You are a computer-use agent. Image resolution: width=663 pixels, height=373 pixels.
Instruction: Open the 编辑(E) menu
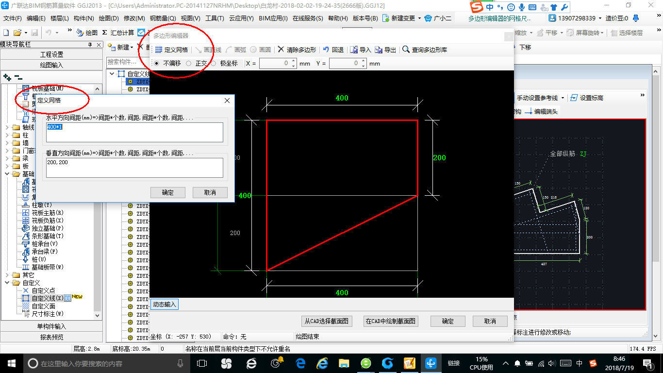36,18
